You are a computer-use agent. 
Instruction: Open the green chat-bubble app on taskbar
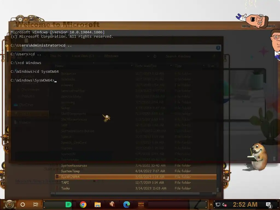click(68, 205)
